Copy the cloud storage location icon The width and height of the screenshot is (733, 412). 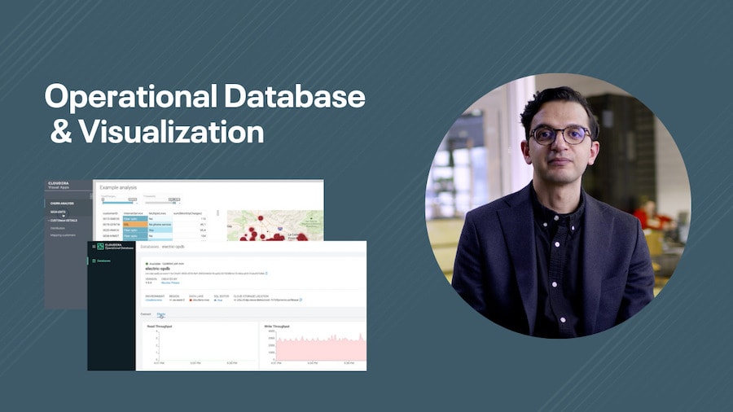pos(301,300)
